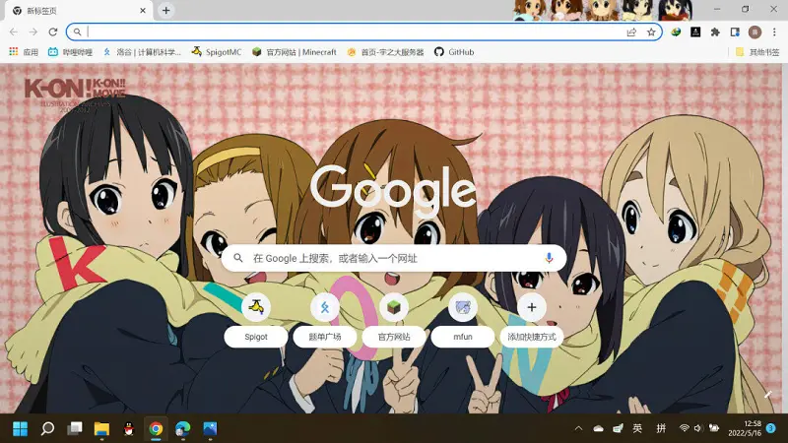Click the share page icon in address bar

pyautogui.click(x=631, y=32)
